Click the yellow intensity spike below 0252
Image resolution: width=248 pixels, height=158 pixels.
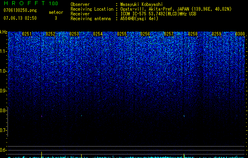pos(42,154)
